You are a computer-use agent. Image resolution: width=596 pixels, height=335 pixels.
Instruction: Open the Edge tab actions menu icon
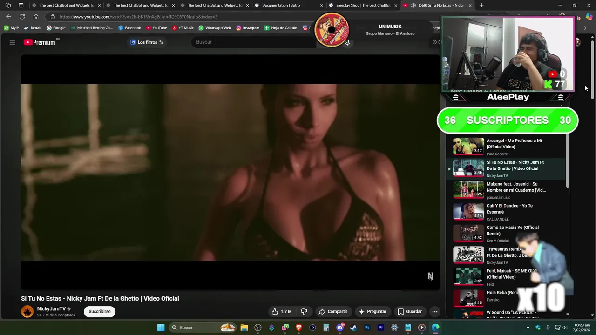[x=21, y=5]
